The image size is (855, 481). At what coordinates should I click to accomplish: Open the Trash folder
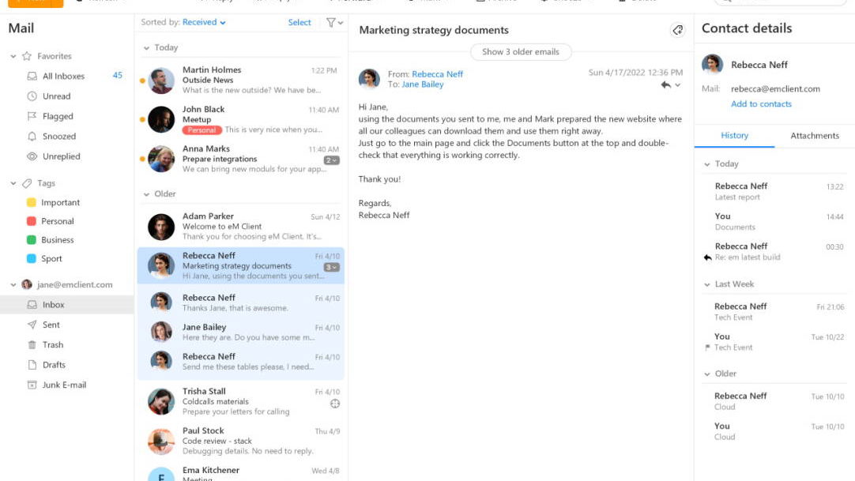pos(52,345)
